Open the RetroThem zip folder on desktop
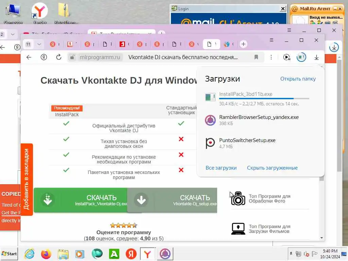348x261 pixels. point(66,13)
